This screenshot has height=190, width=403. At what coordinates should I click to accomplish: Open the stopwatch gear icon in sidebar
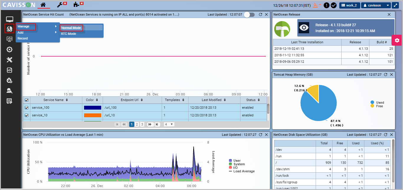pos(9,80)
